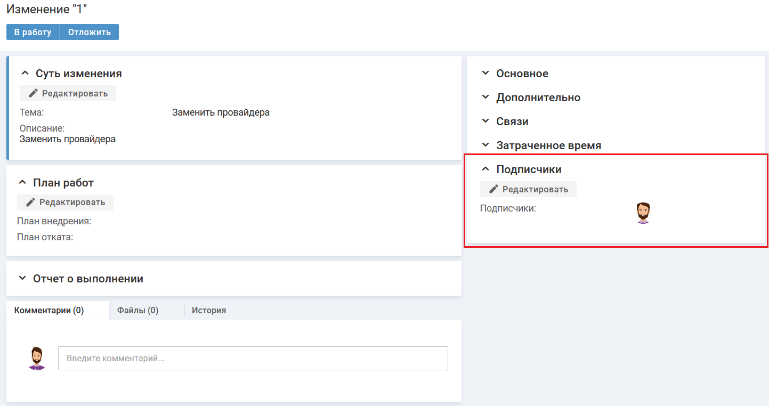
Task: Focus the Введите комментарий input field
Action: click(x=253, y=359)
